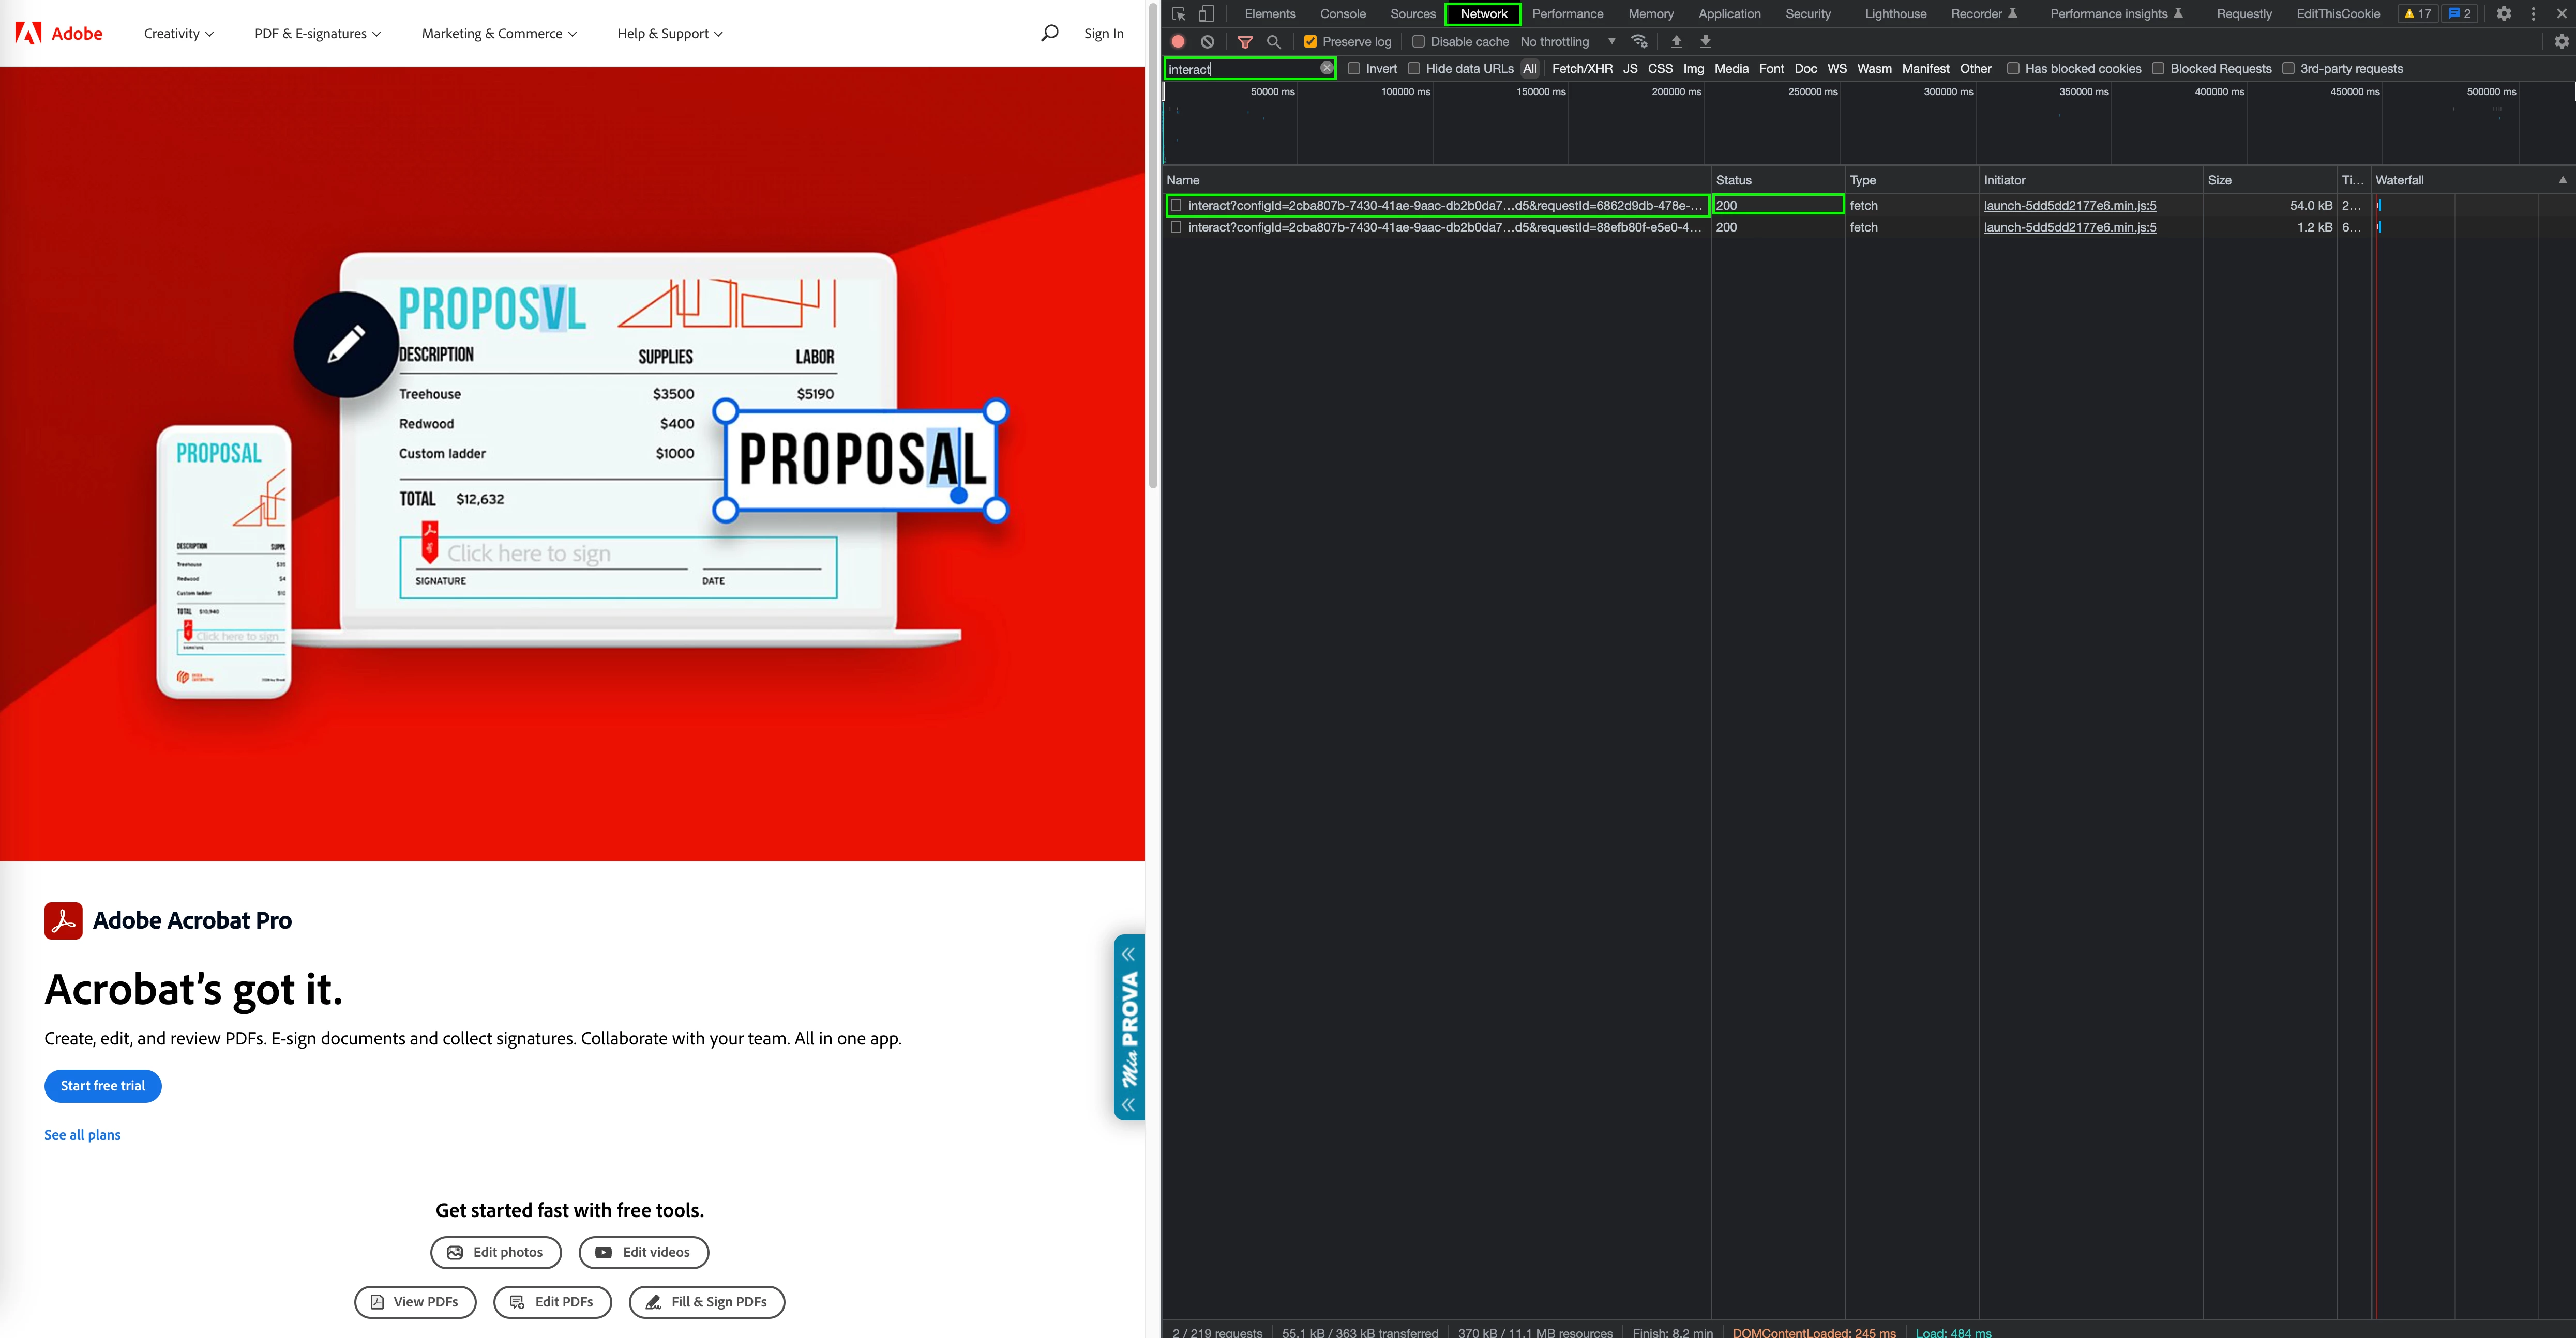Screen dimensions: 2576x1338
Task: Open DevTools settings gear icon
Action: point(2504,14)
